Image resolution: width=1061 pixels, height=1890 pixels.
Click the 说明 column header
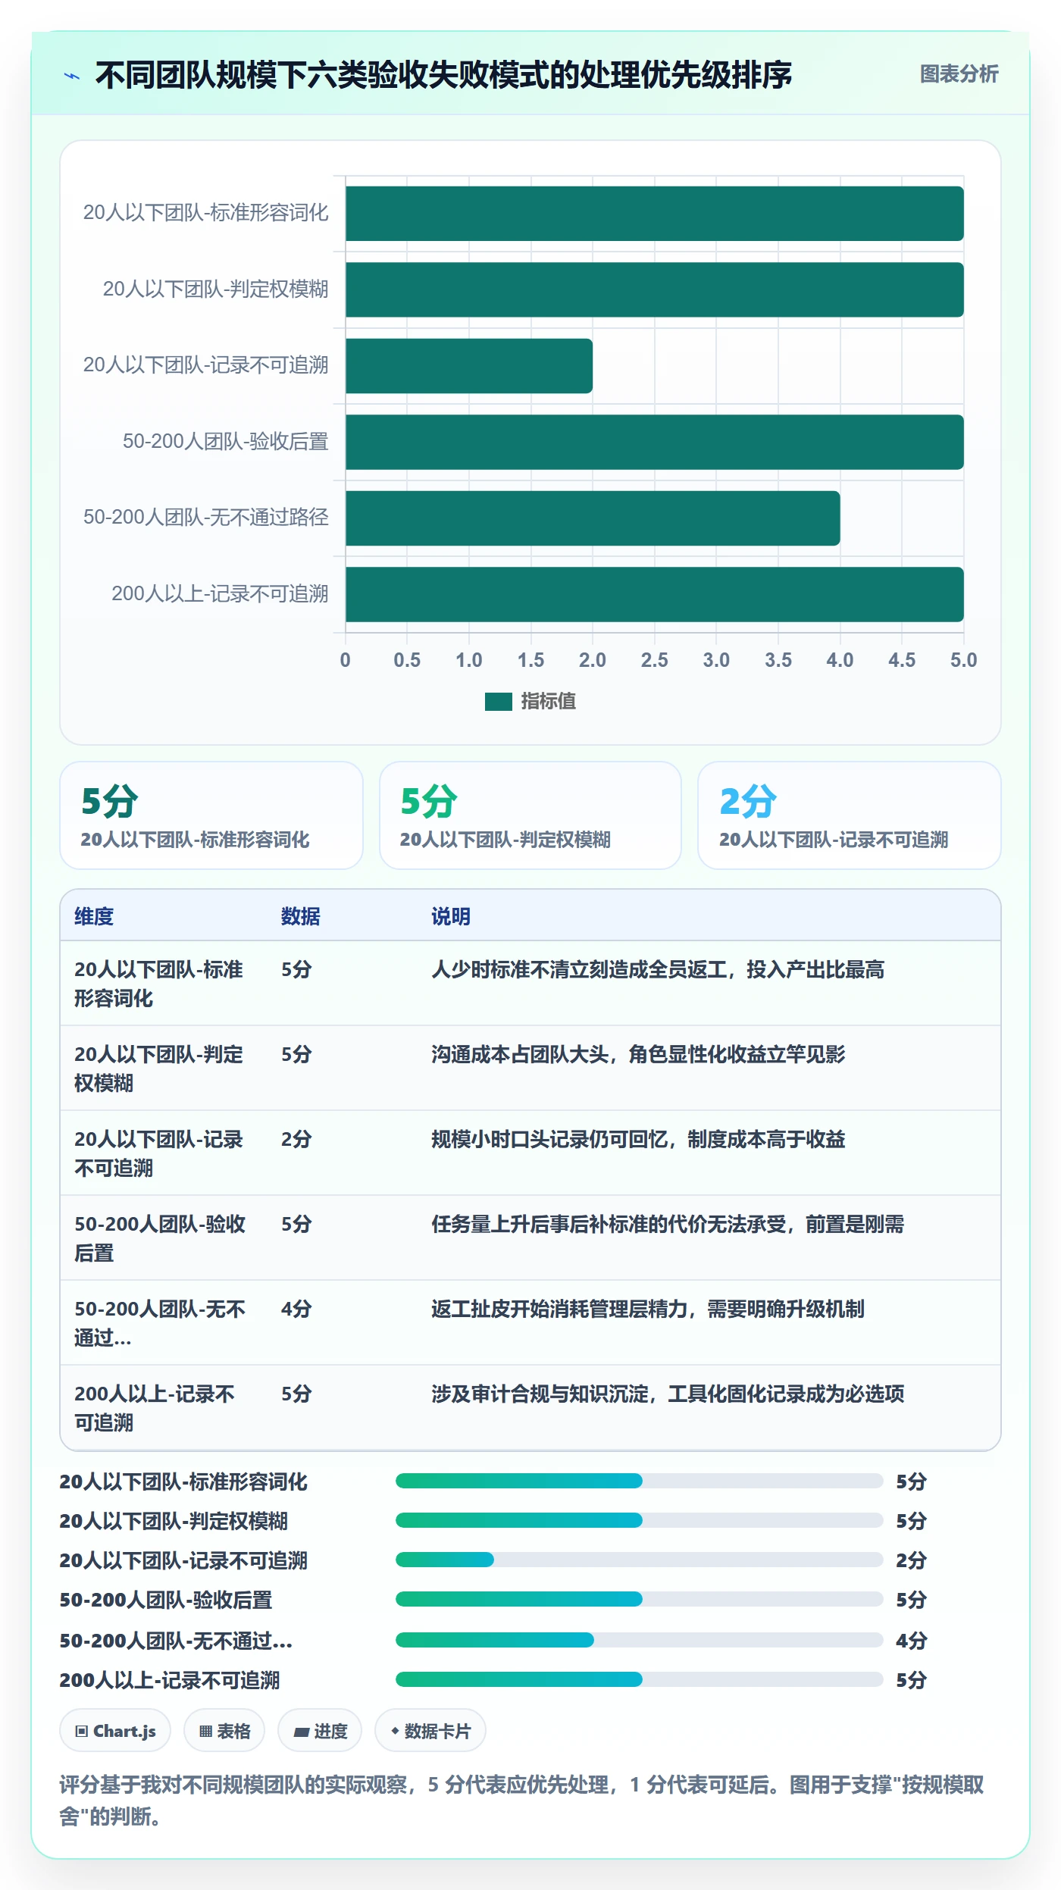pyautogui.click(x=451, y=916)
